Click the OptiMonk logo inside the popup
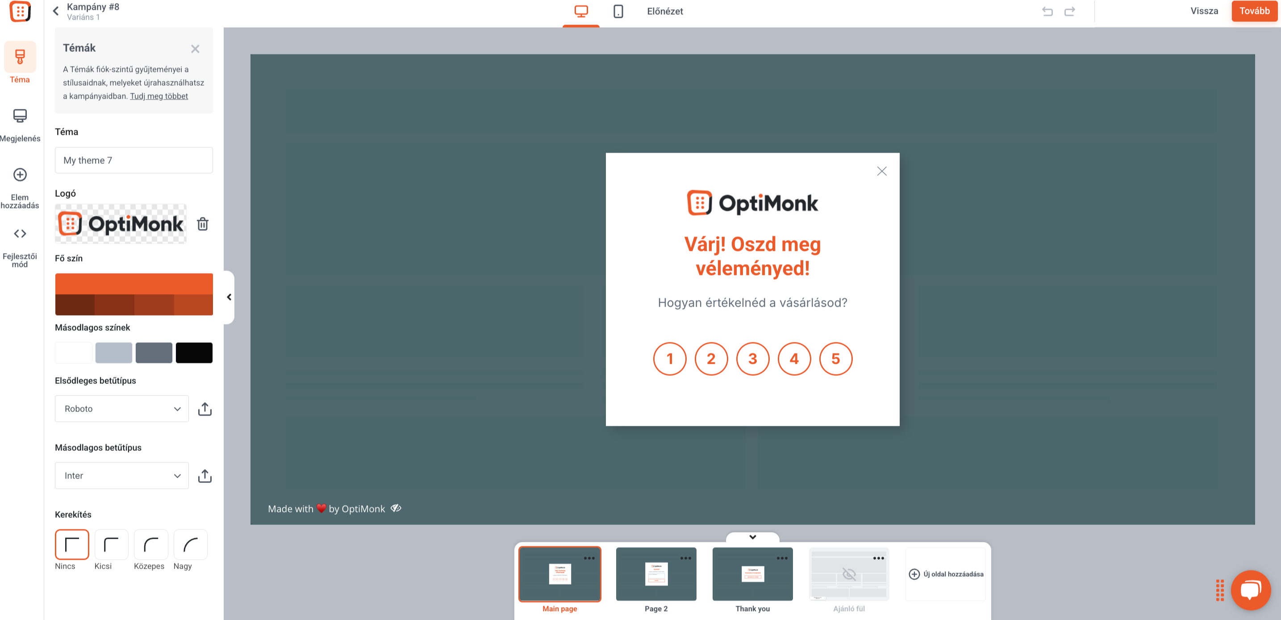This screenshot has width=1281, height=620. tap(752, 203)
